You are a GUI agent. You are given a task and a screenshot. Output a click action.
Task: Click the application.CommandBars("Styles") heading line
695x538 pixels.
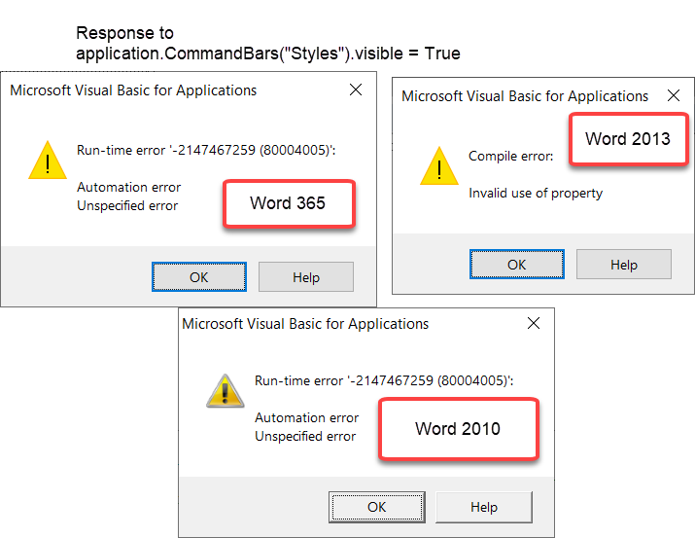click(268, 54)
